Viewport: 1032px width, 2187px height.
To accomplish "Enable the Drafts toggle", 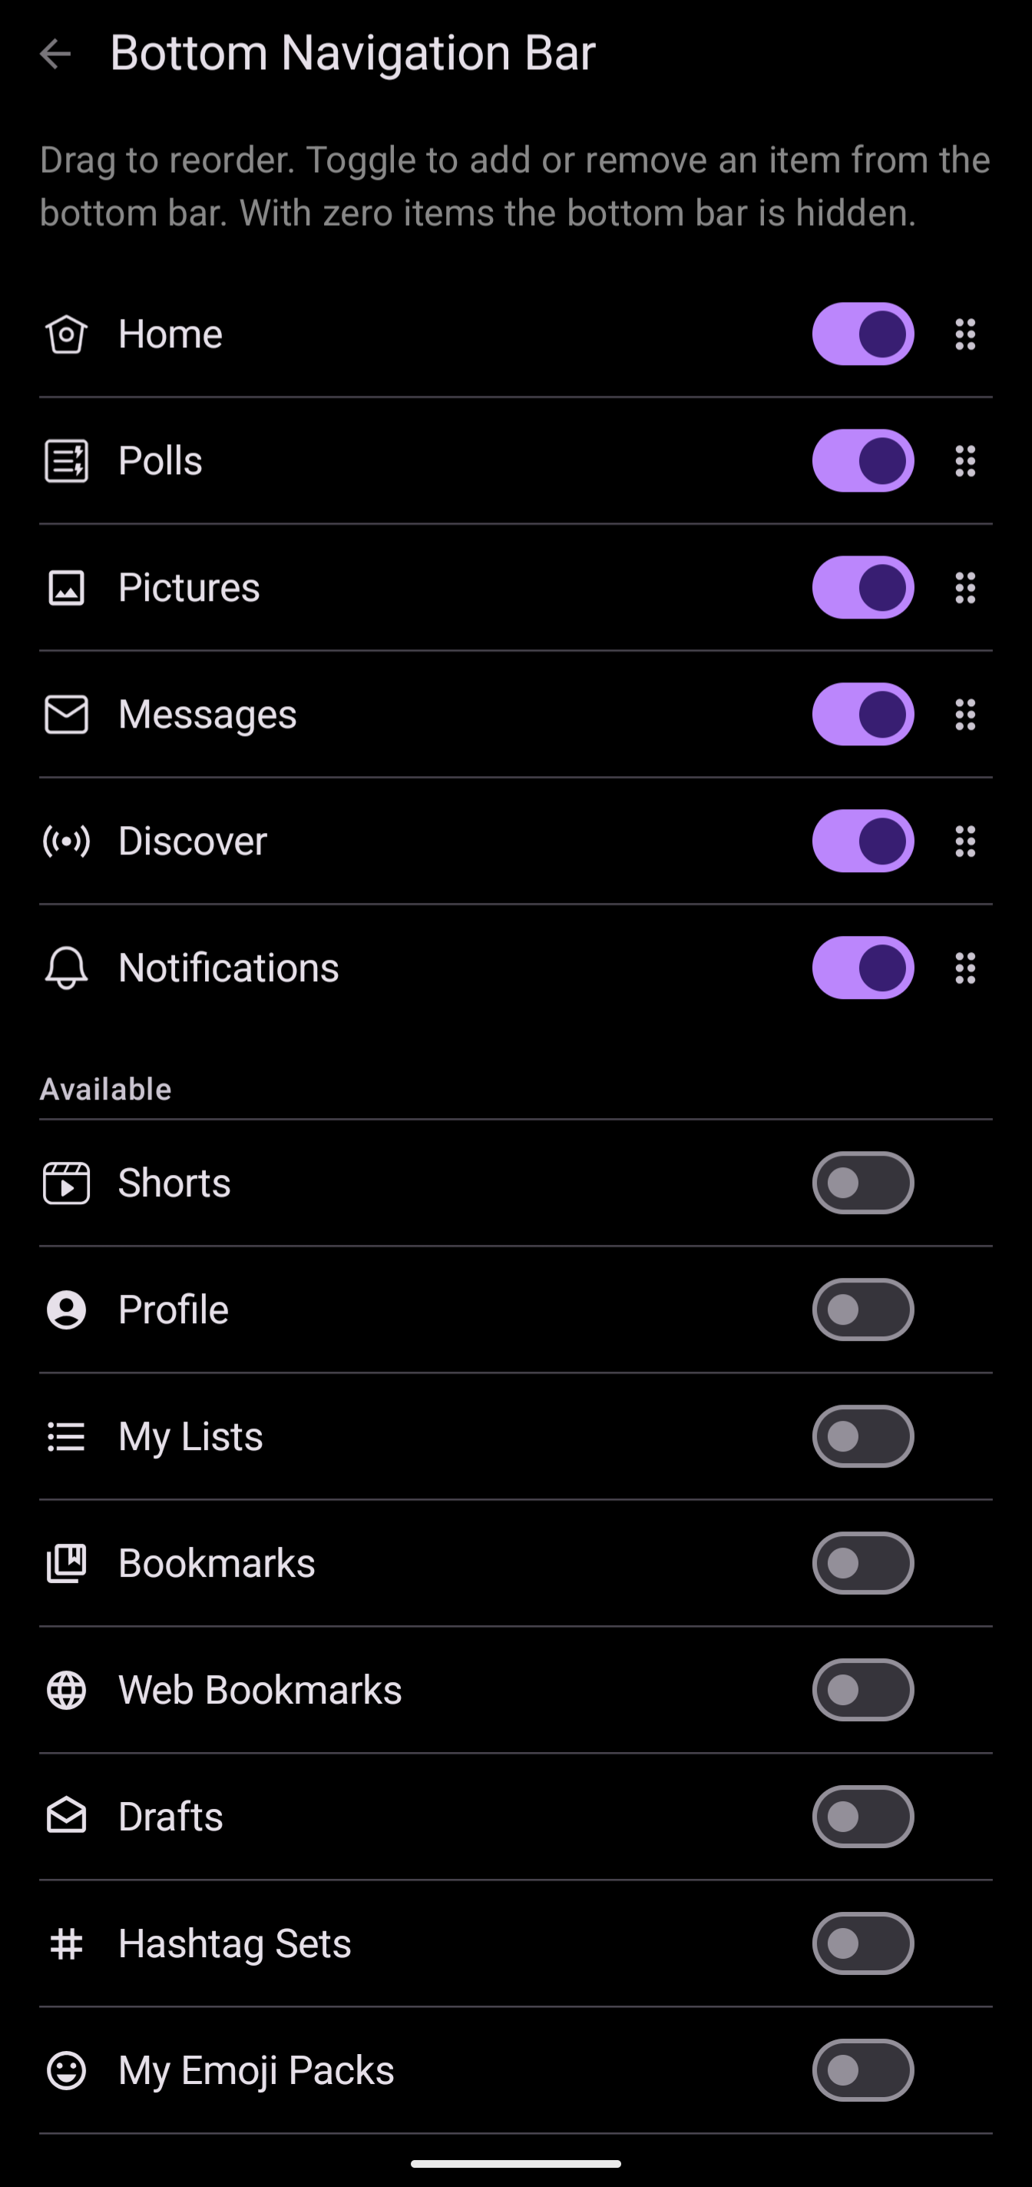I will (x=862, y=1816).
